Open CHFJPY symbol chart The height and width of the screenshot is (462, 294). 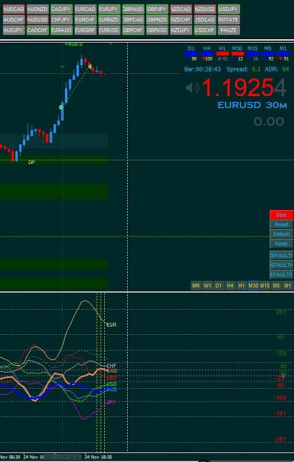[x=61, y=20]
